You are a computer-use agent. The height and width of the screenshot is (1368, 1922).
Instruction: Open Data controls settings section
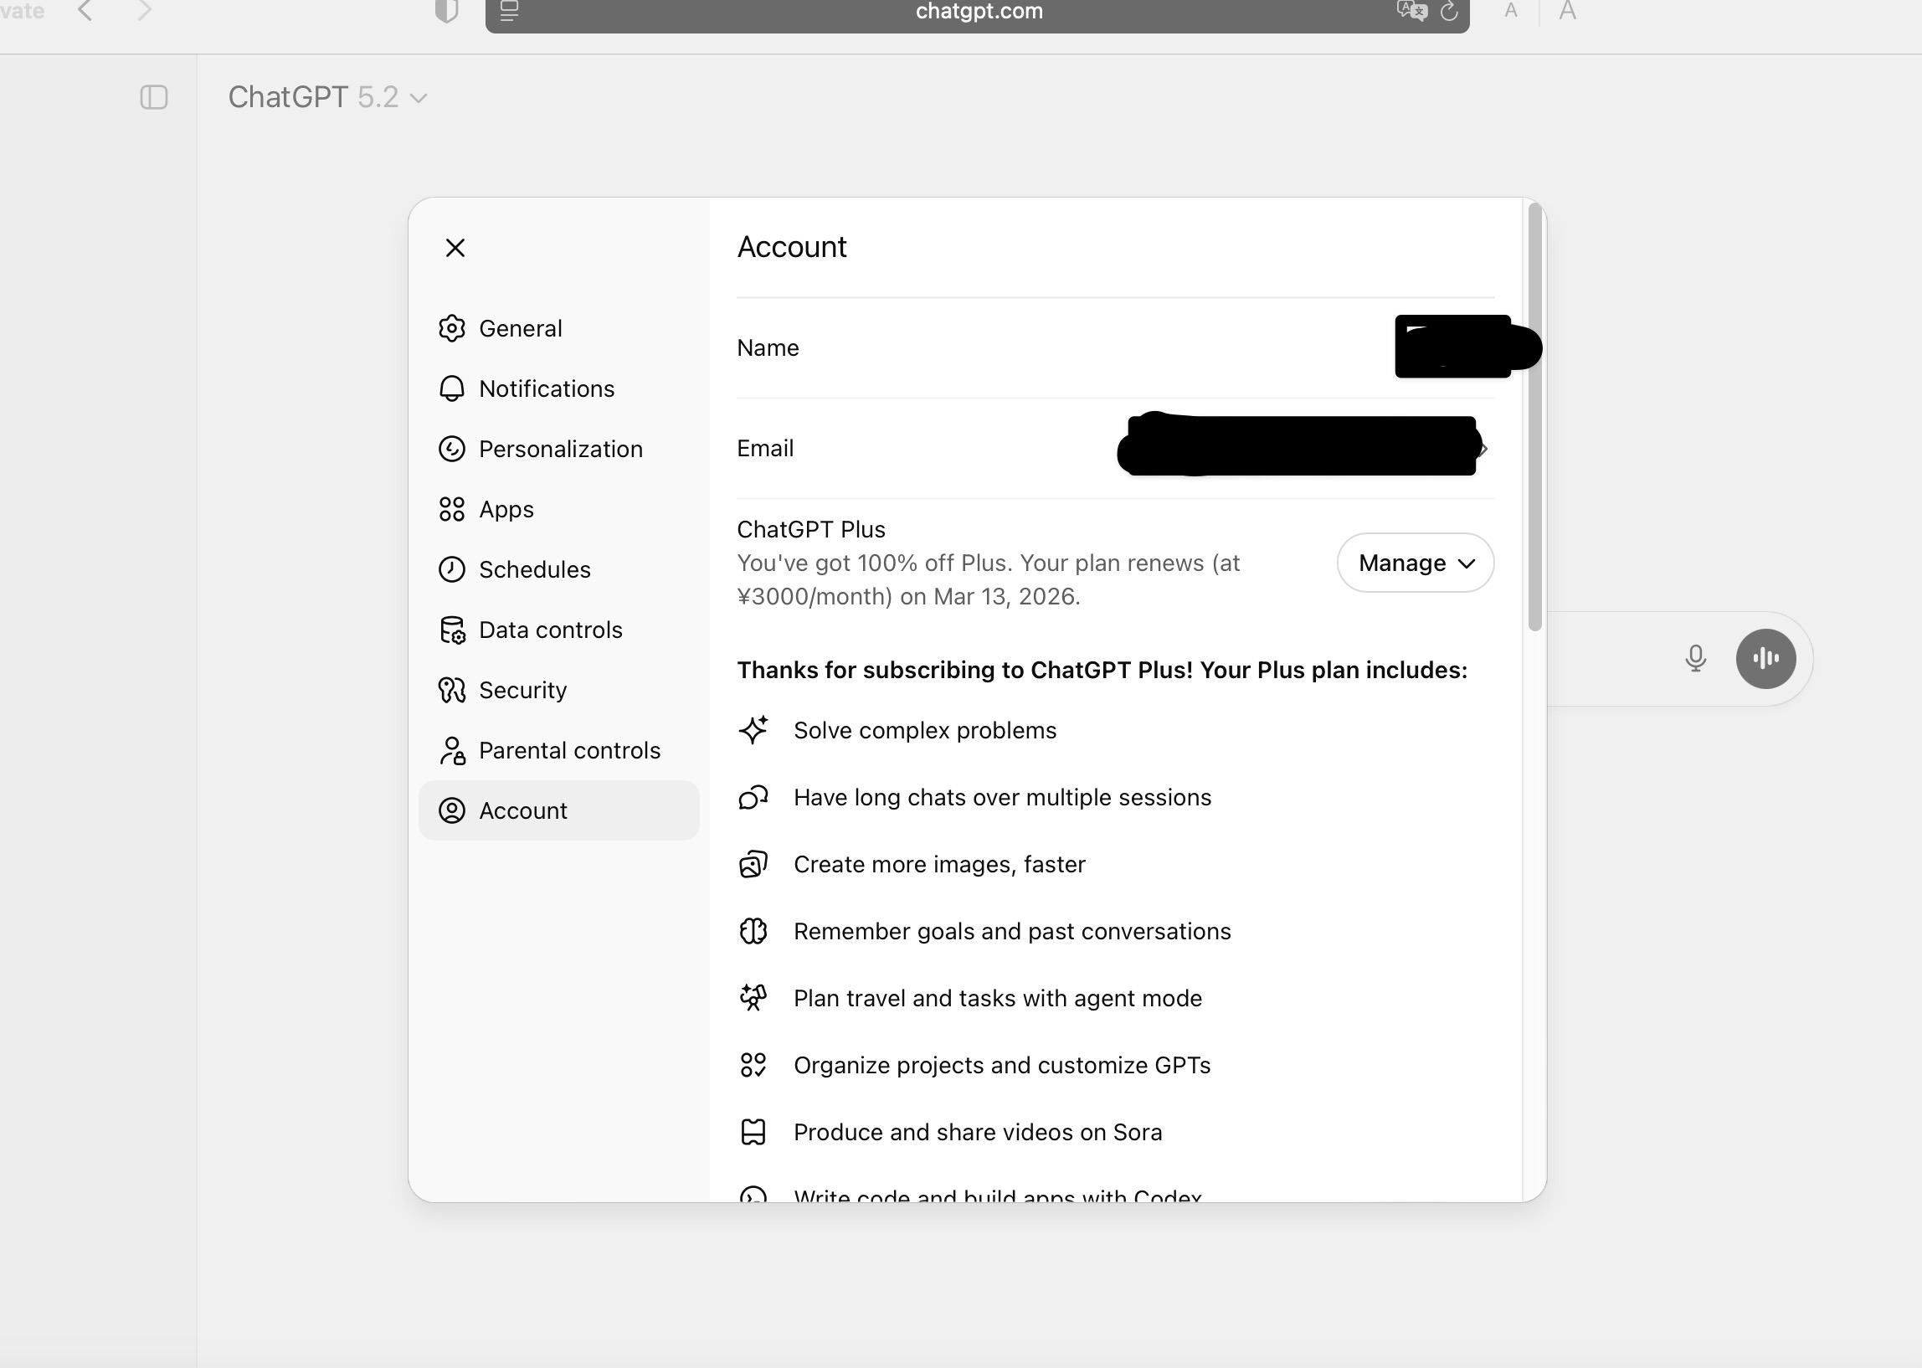point(549,630)
